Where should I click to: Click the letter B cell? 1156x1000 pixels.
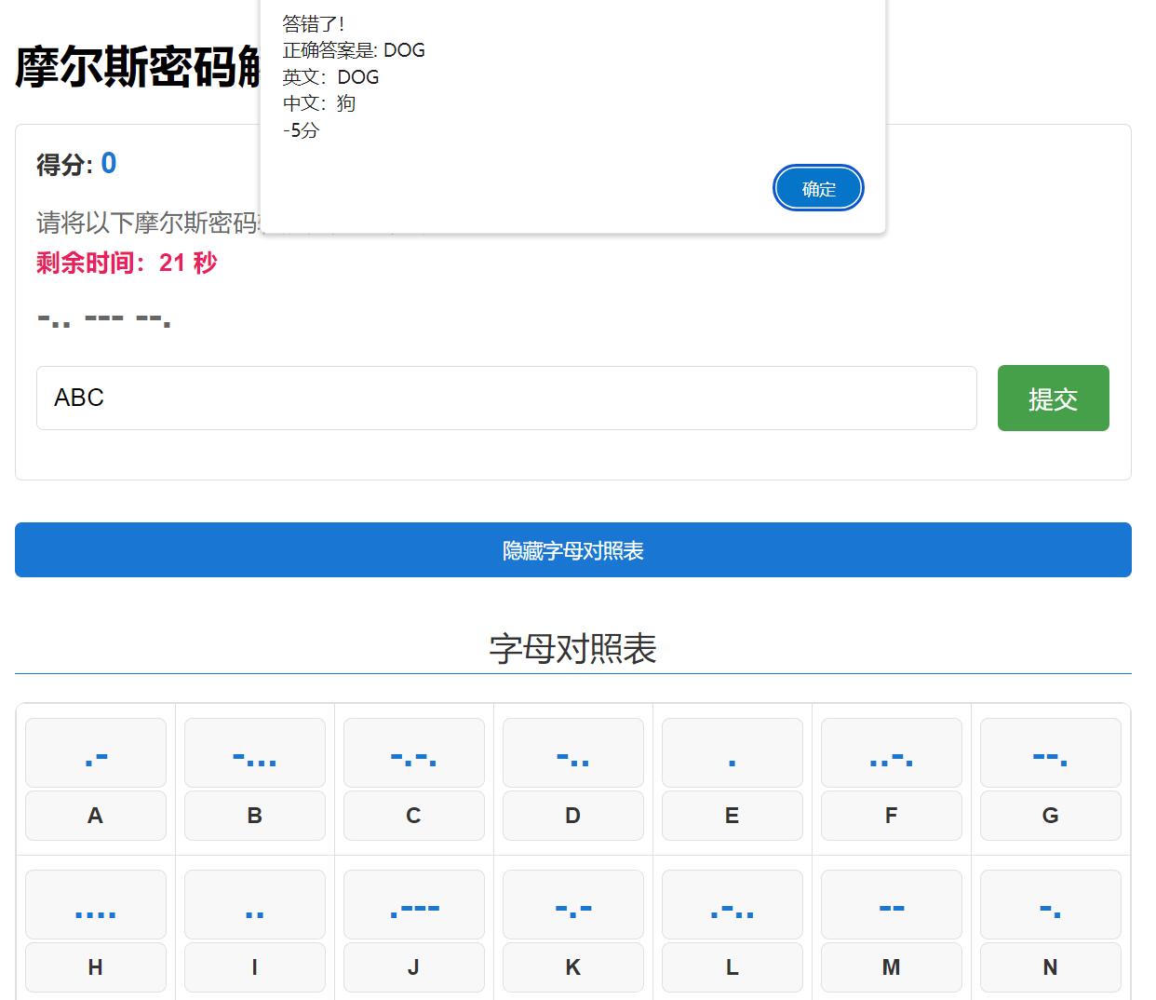pos(255,816)
